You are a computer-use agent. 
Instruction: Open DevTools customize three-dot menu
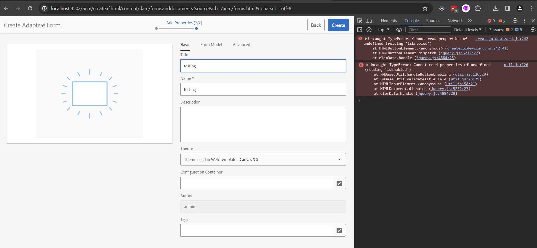point(524,20)
